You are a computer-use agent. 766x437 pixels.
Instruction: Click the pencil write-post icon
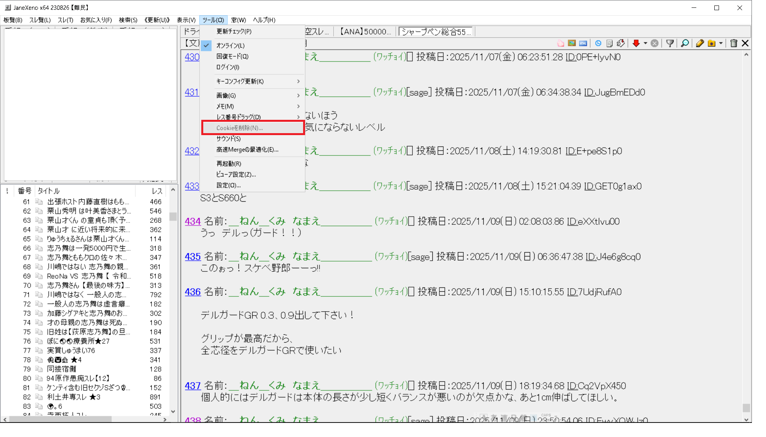click(700, 43)
